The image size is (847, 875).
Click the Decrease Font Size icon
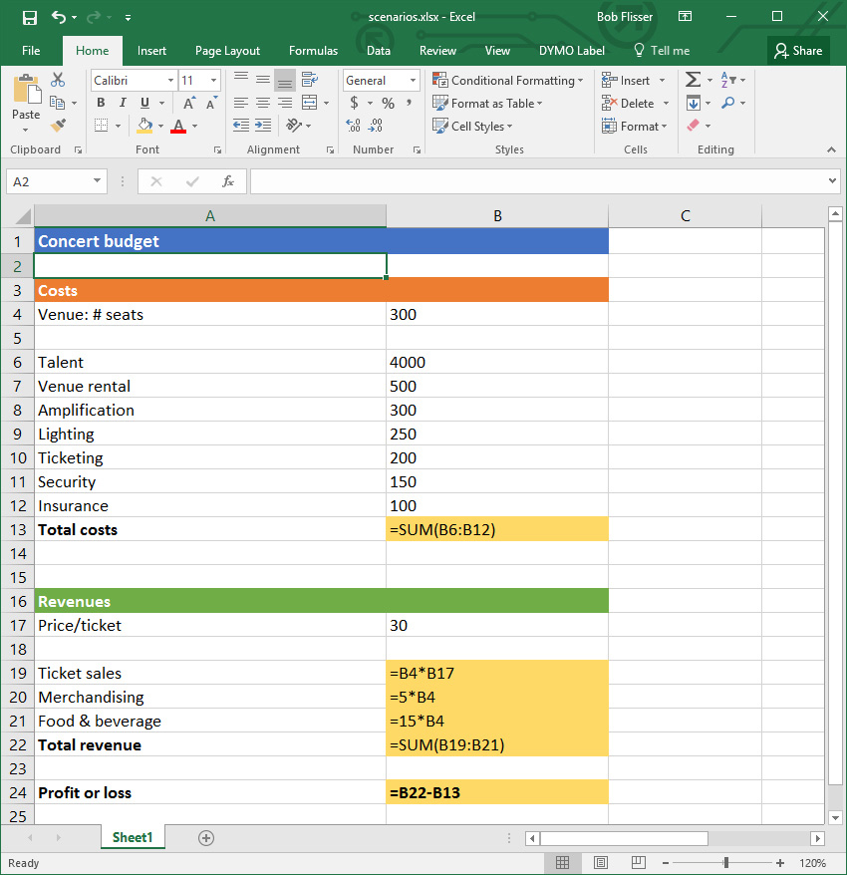[211, 104]
